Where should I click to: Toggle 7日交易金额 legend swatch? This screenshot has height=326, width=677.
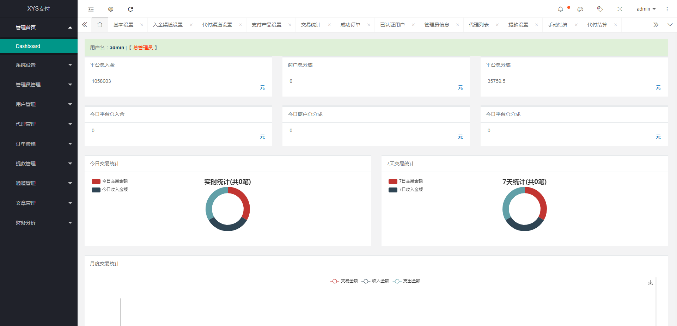[x=393, y=181]
